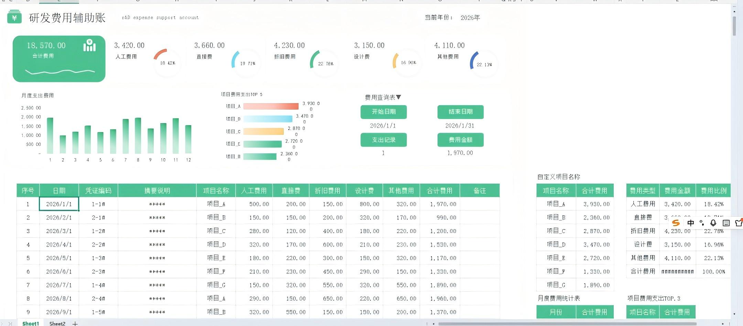
Task: Click the yellow 设计费 donut gauge
Action: click(x=407, y=63)
